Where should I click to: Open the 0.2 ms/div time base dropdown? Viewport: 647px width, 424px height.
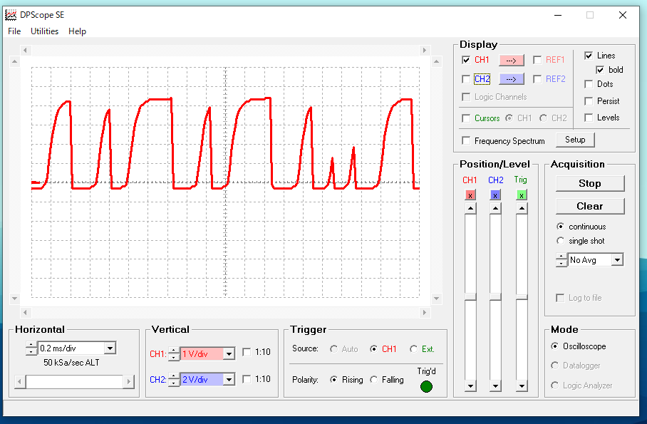110,348
